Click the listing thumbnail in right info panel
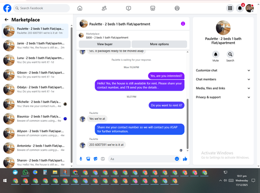This screenshot has height=193, width=260. [223, 28]
